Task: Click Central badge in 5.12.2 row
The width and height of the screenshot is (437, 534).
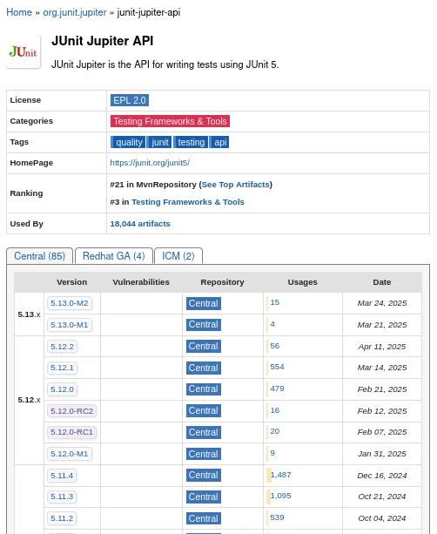Action: 204,347
